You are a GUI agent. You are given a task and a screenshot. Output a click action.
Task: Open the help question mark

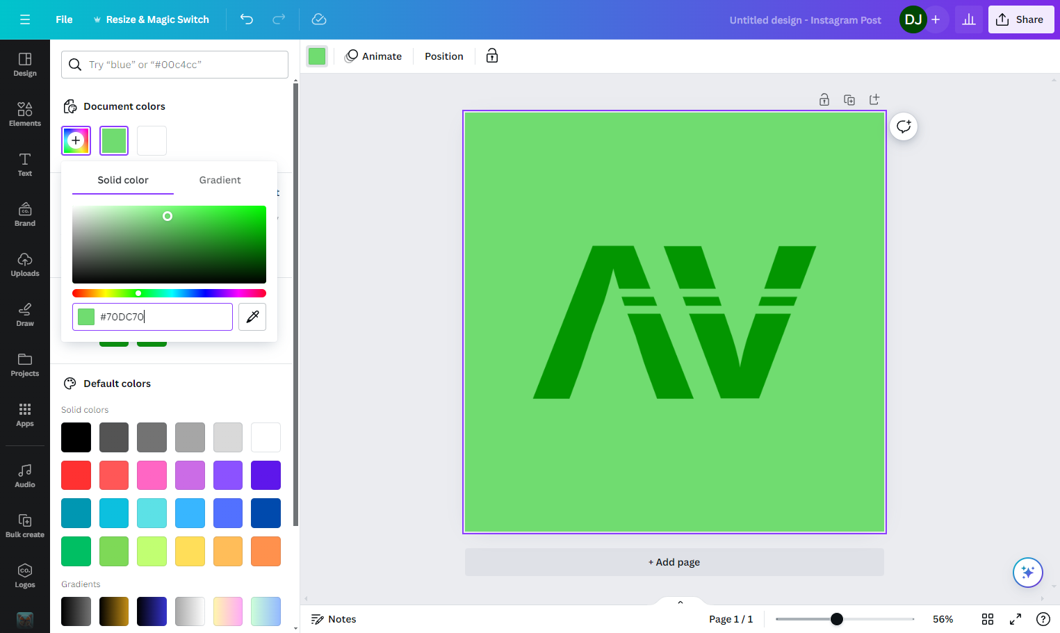click(x=1043, y=619)
